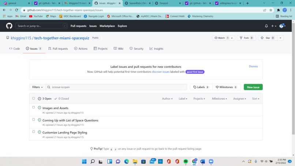Open the Star lists dropdown arrow
This screenshot has height=166, width=295.
coord(280,38)
